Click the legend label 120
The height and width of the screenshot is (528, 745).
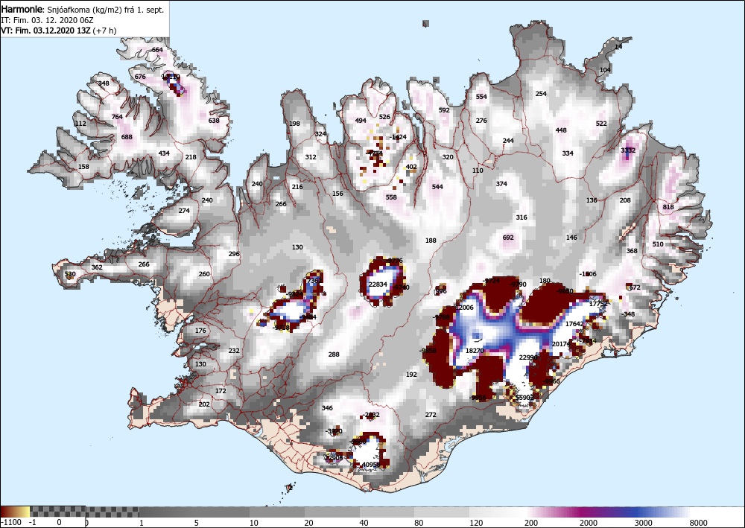(476, 523)
